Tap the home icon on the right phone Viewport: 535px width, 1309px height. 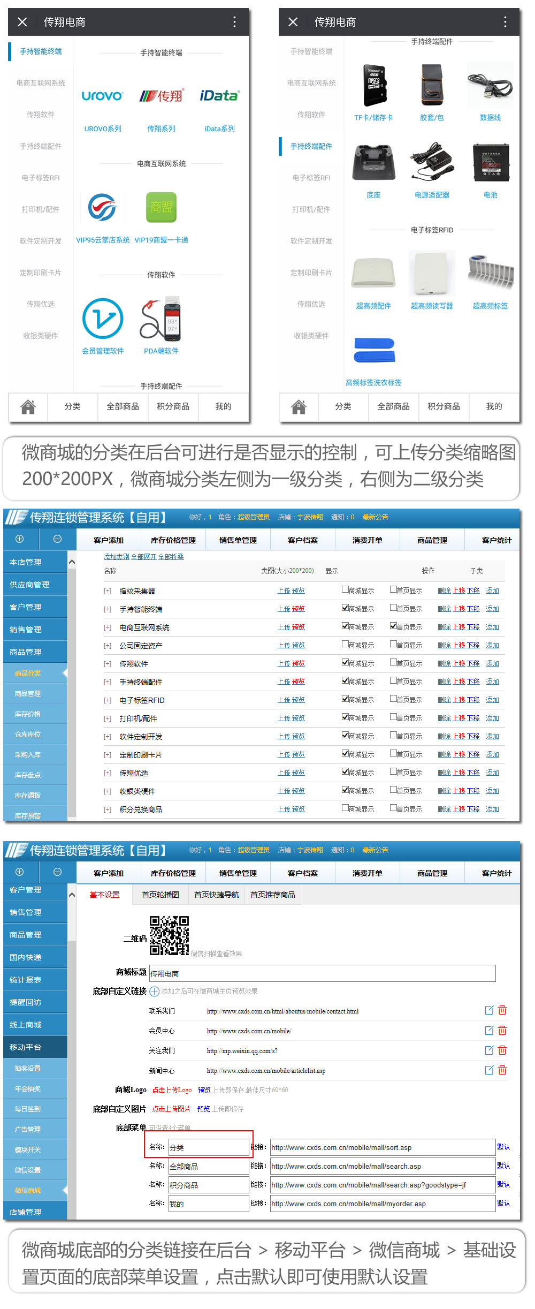click(299, 407)
